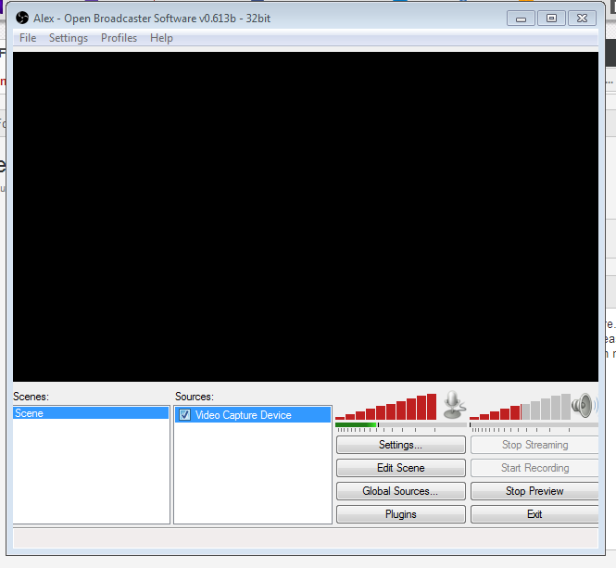
Task: Uncheck the Video Capture Device checkbox
Action: coord(184,415)
